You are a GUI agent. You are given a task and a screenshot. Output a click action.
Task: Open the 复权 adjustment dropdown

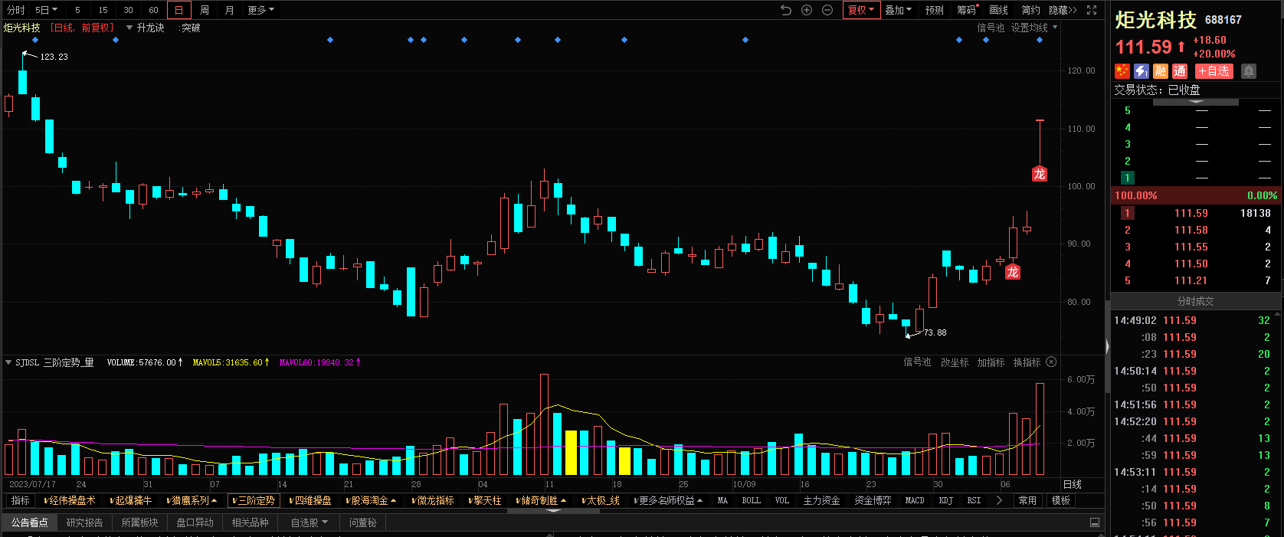pyautogui.click(x=861, y=10)
